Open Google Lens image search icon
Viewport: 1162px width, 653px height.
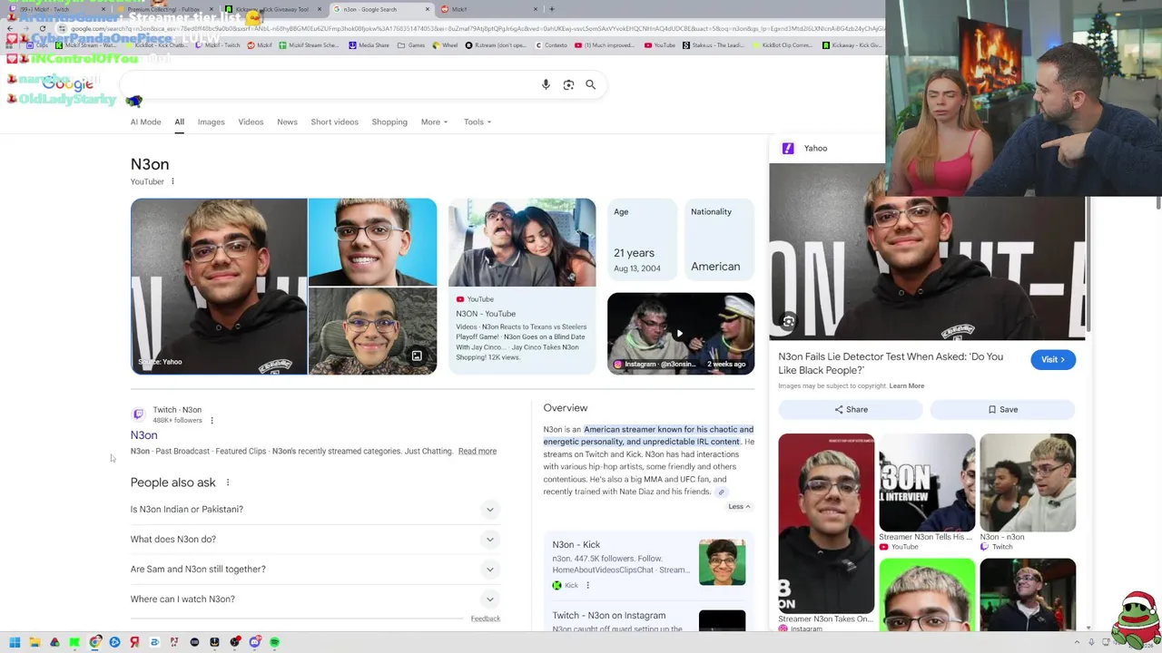(568, 84)
